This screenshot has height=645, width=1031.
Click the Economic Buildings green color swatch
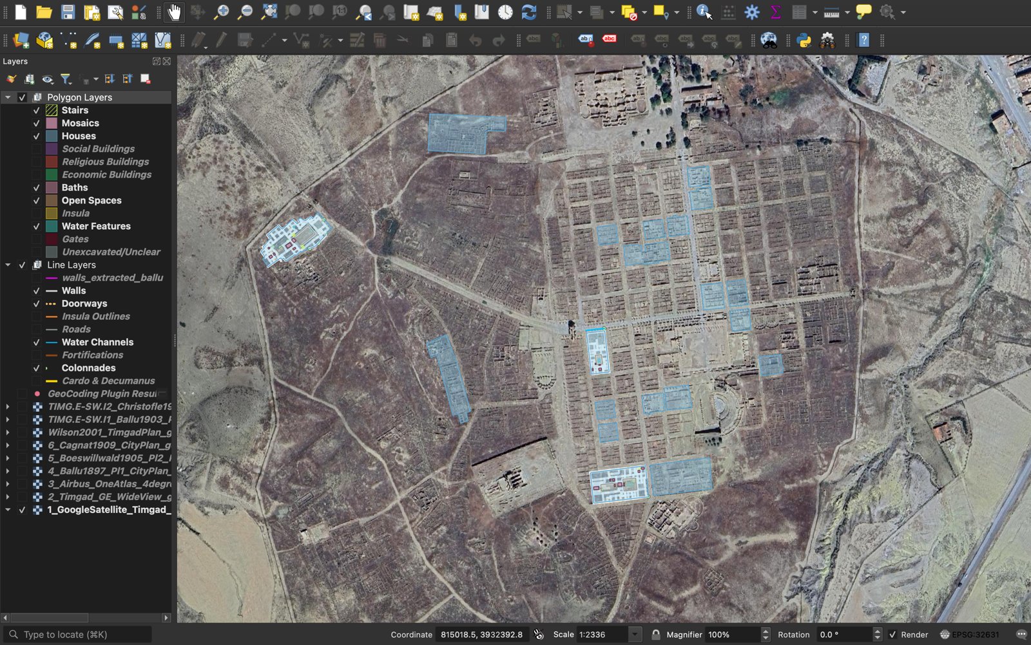click(52, 174)
